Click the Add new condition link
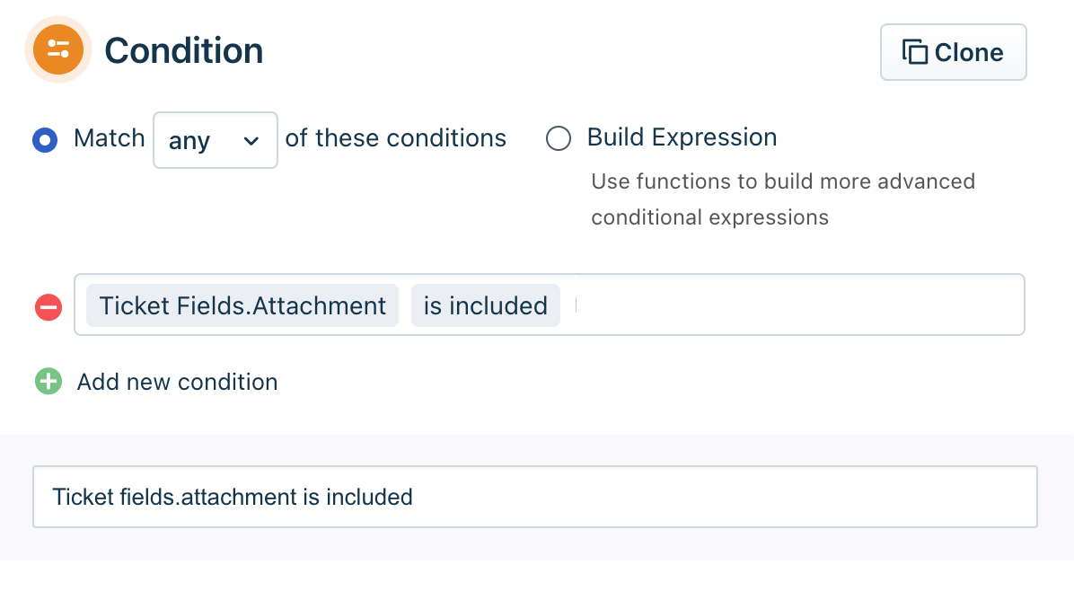 (x=178, y=382)
